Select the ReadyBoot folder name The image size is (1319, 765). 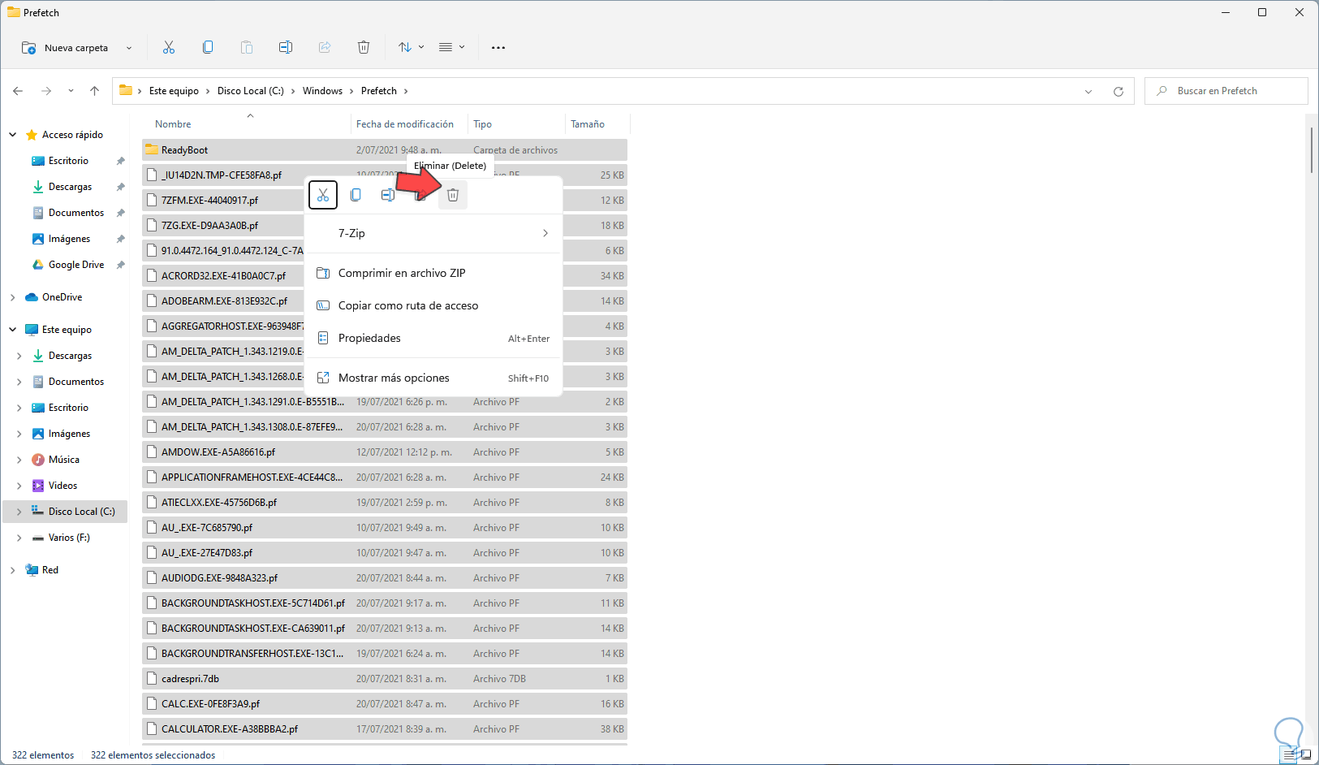click(x=184, y=150)
